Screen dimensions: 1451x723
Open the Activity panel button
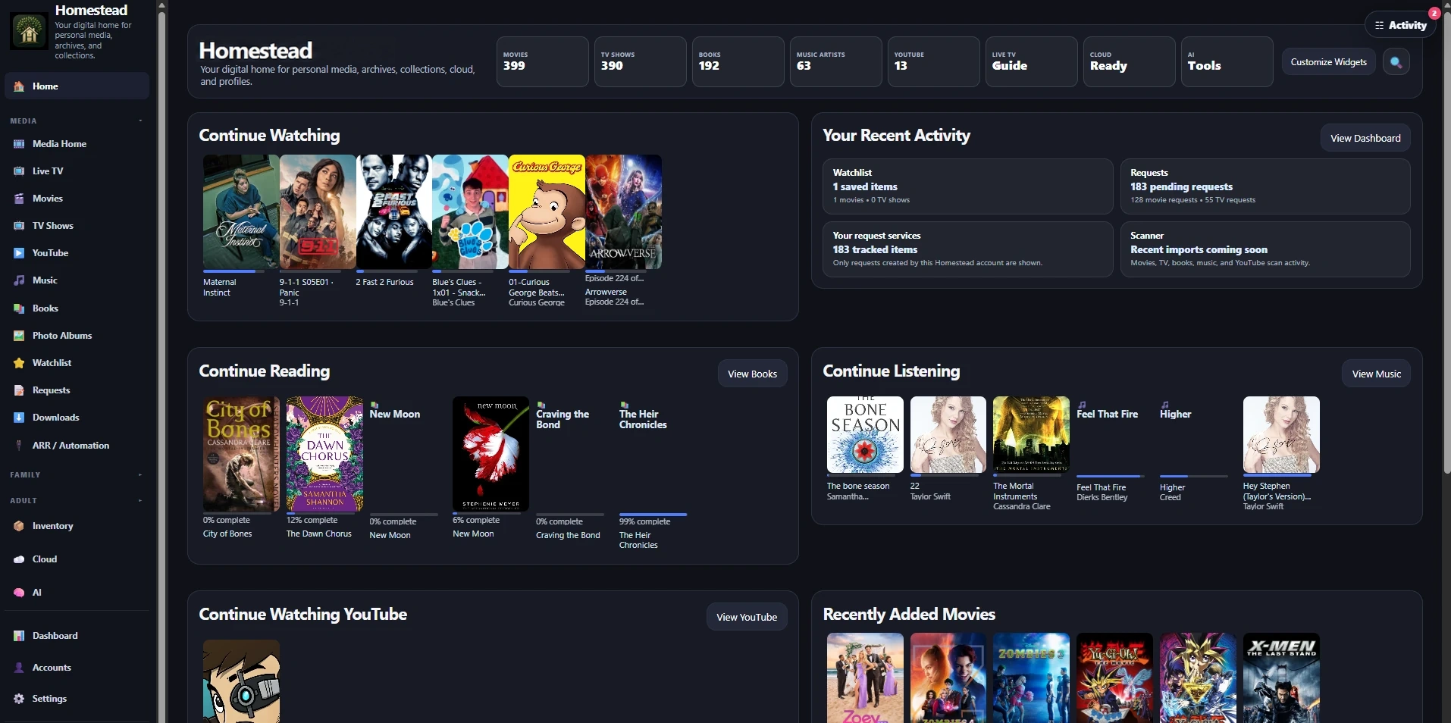[x=1401, y=25]
